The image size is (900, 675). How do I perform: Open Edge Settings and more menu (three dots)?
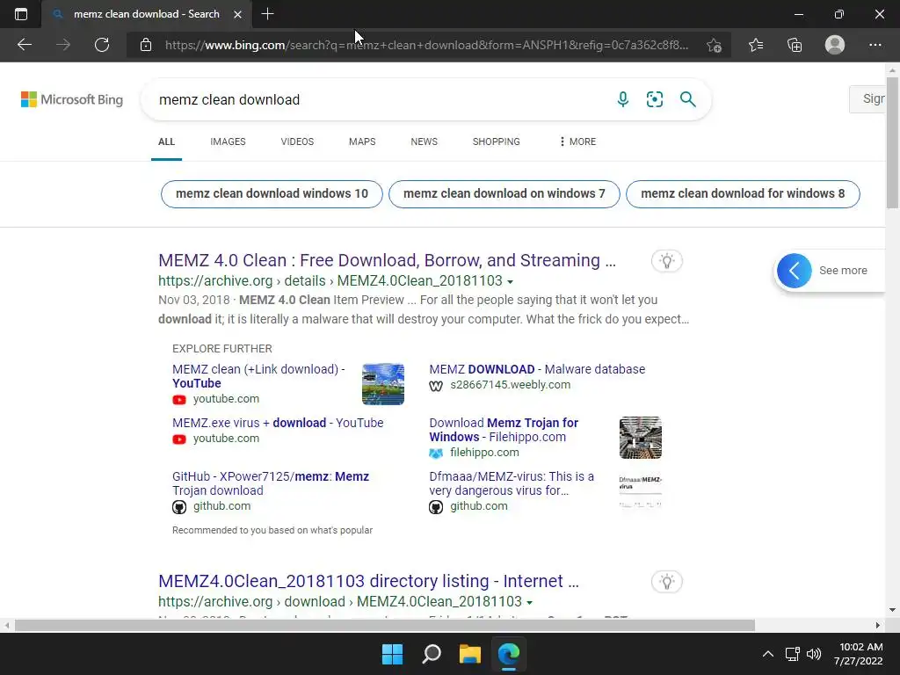pos(875,45)
